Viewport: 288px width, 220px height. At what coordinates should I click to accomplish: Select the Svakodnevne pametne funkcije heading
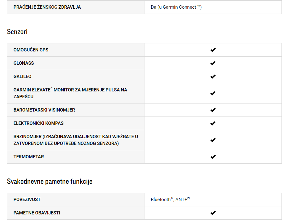(x=49, y=181)
